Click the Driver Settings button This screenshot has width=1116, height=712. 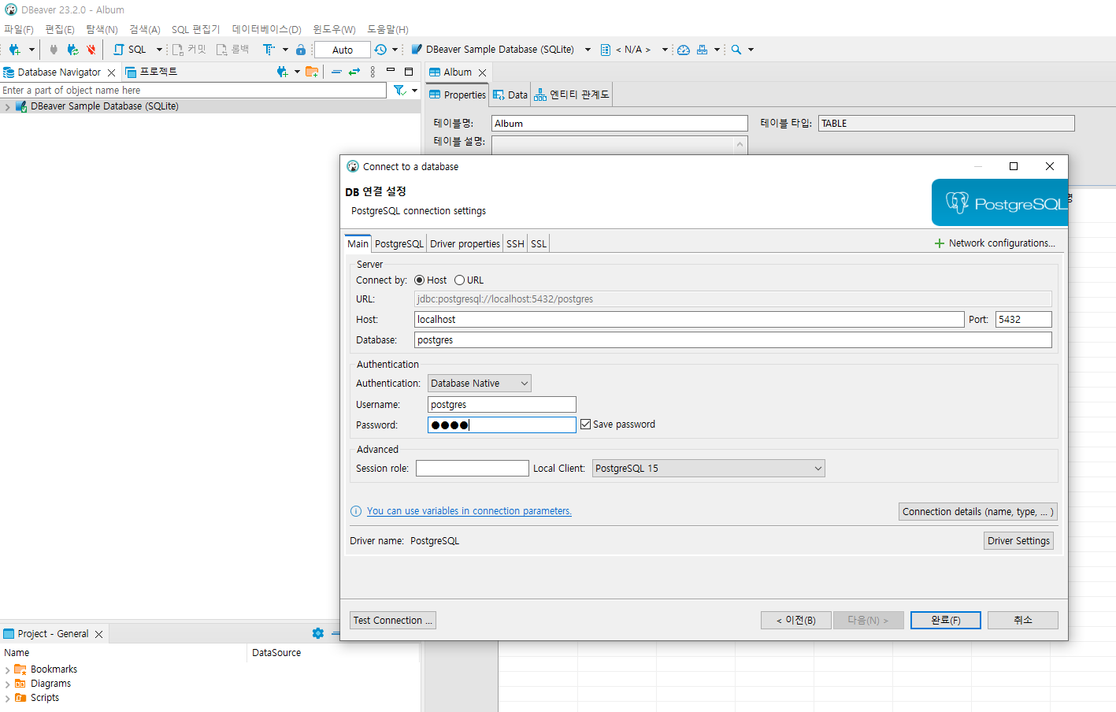(x=1018, y=541)
